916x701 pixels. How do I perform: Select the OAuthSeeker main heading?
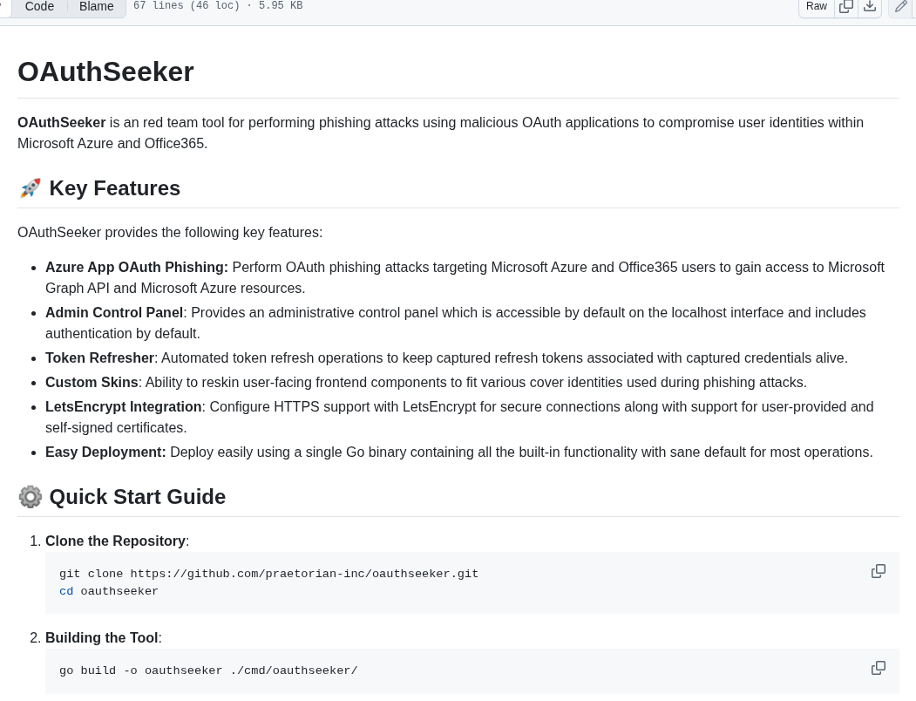coord(105,71)
